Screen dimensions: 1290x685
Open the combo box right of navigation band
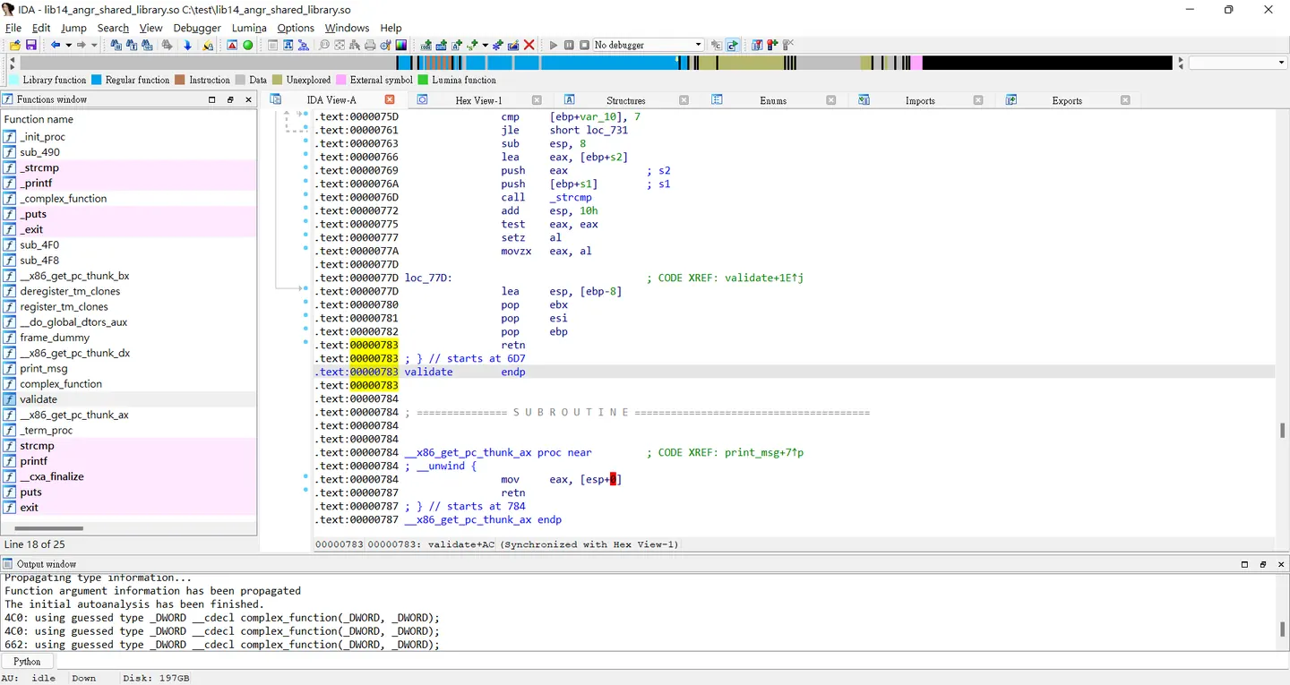[x=1238, y=63]
